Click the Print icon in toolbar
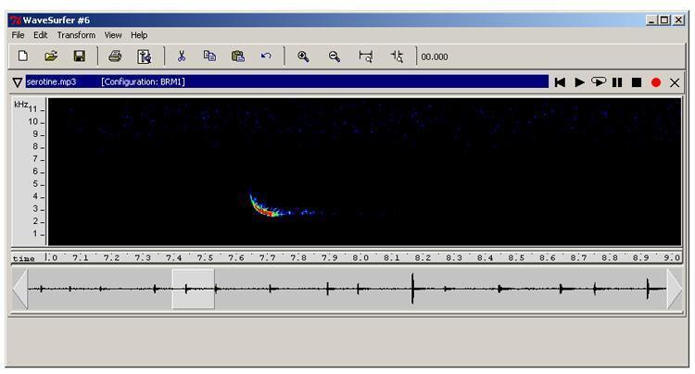This screenshot has height=374, width=695. 115,56
